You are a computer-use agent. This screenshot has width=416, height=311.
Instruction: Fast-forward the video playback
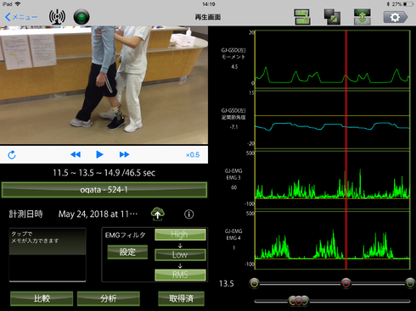[x=124, y=154]
